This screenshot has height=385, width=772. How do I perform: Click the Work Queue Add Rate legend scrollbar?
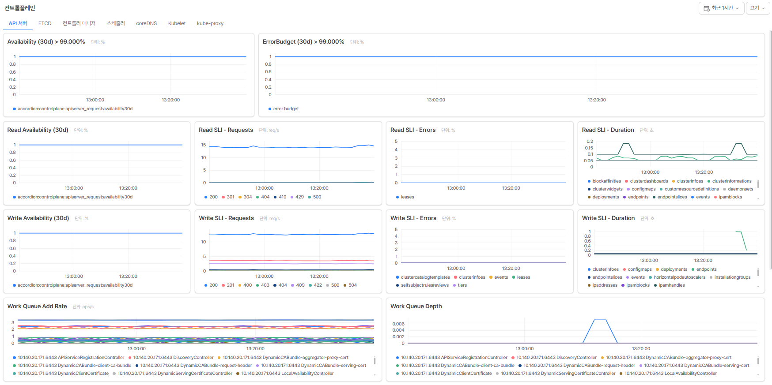point(375,361)
